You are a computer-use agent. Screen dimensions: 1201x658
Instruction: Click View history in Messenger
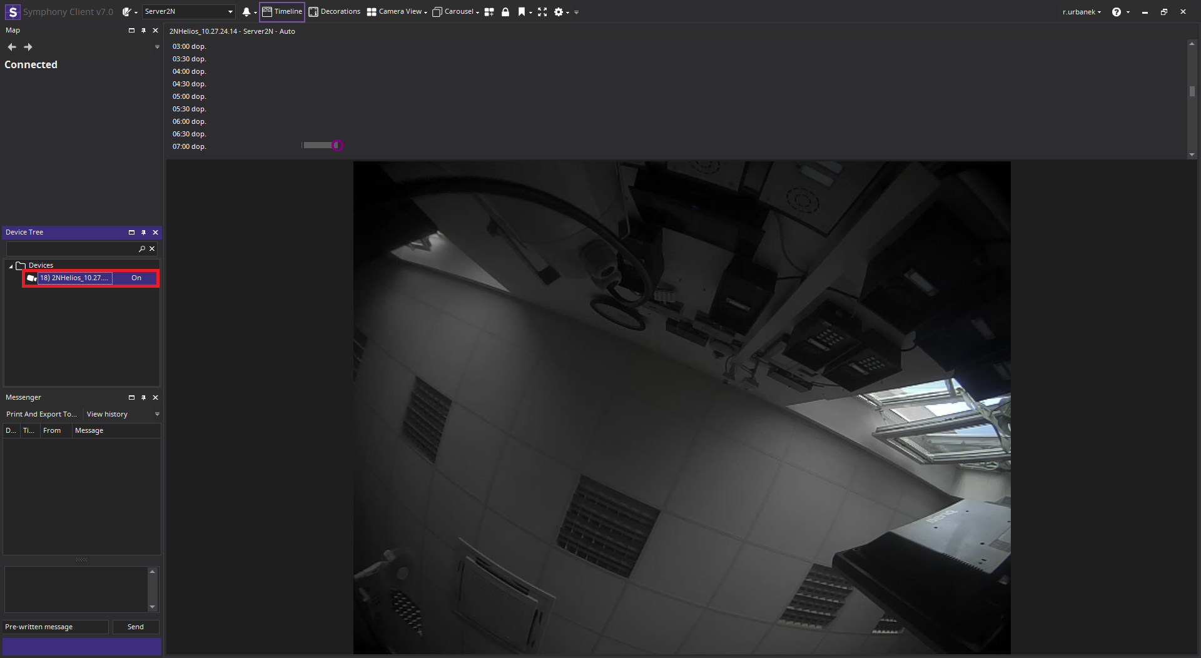pos(107,414)
